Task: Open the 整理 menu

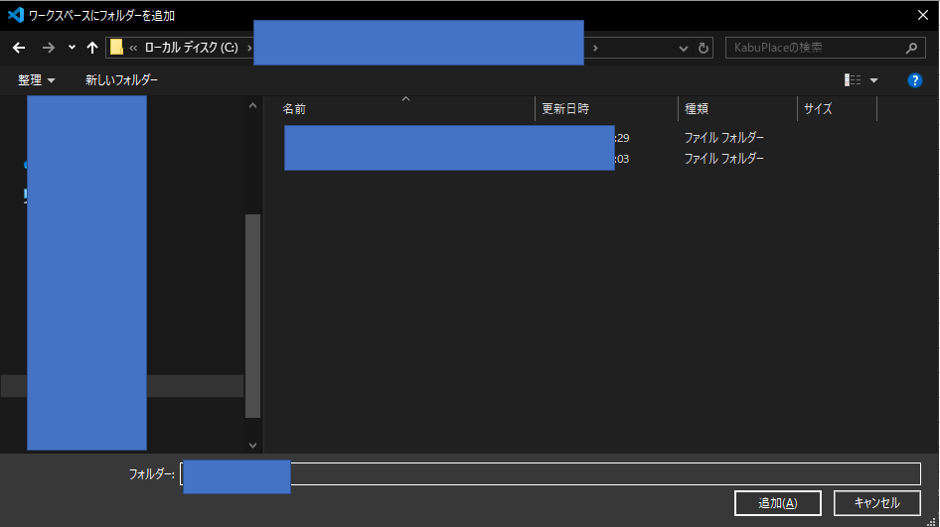Action: click(36, 80)
